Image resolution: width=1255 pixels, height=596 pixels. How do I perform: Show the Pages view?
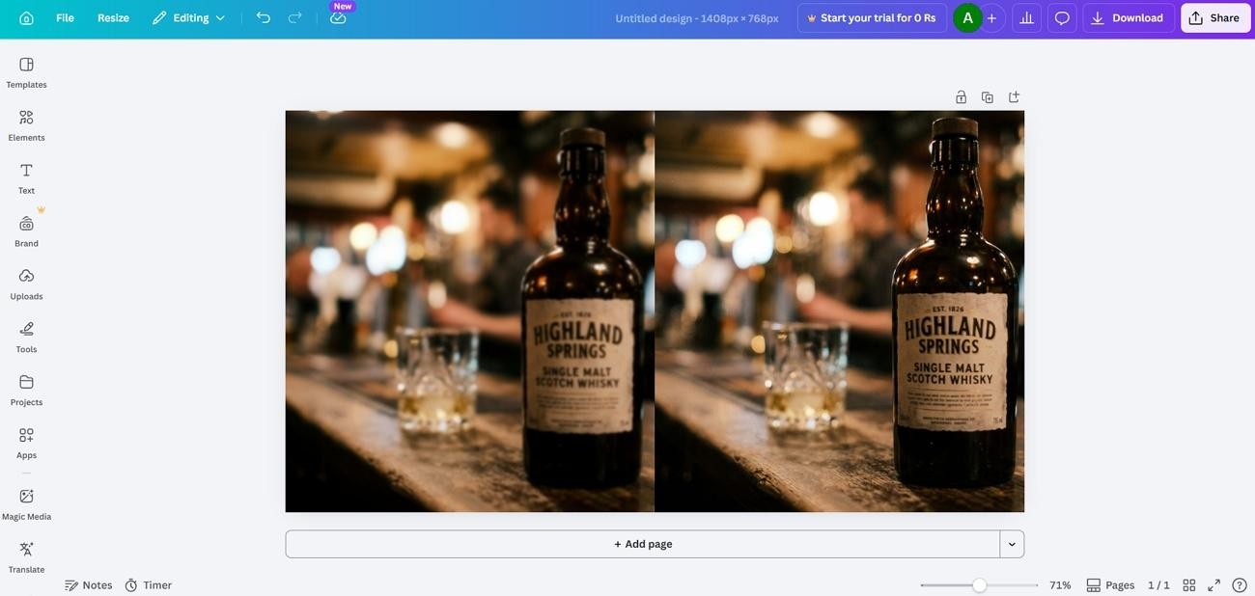(1110, 585)
